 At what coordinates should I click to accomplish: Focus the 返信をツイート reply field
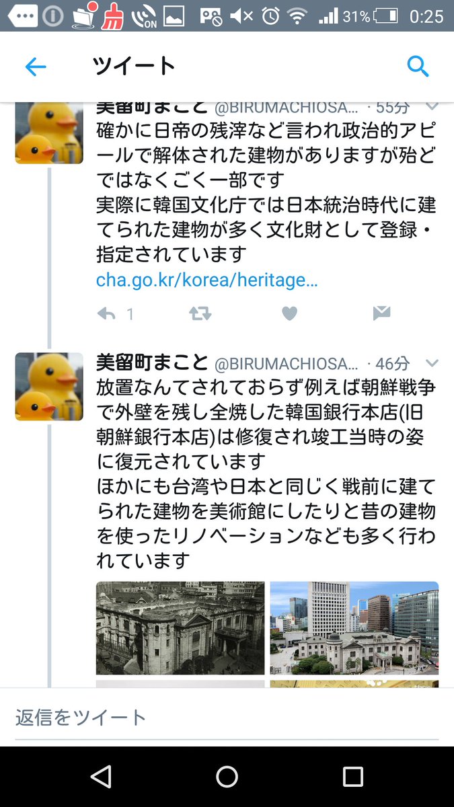[227, 718]
